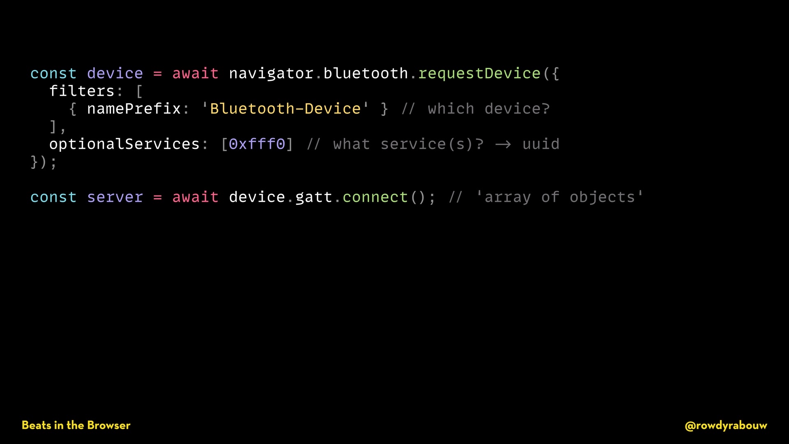789x444 pixels.
Task: Click the 'Beats in the Browser' title
Action: coord(76,425)
